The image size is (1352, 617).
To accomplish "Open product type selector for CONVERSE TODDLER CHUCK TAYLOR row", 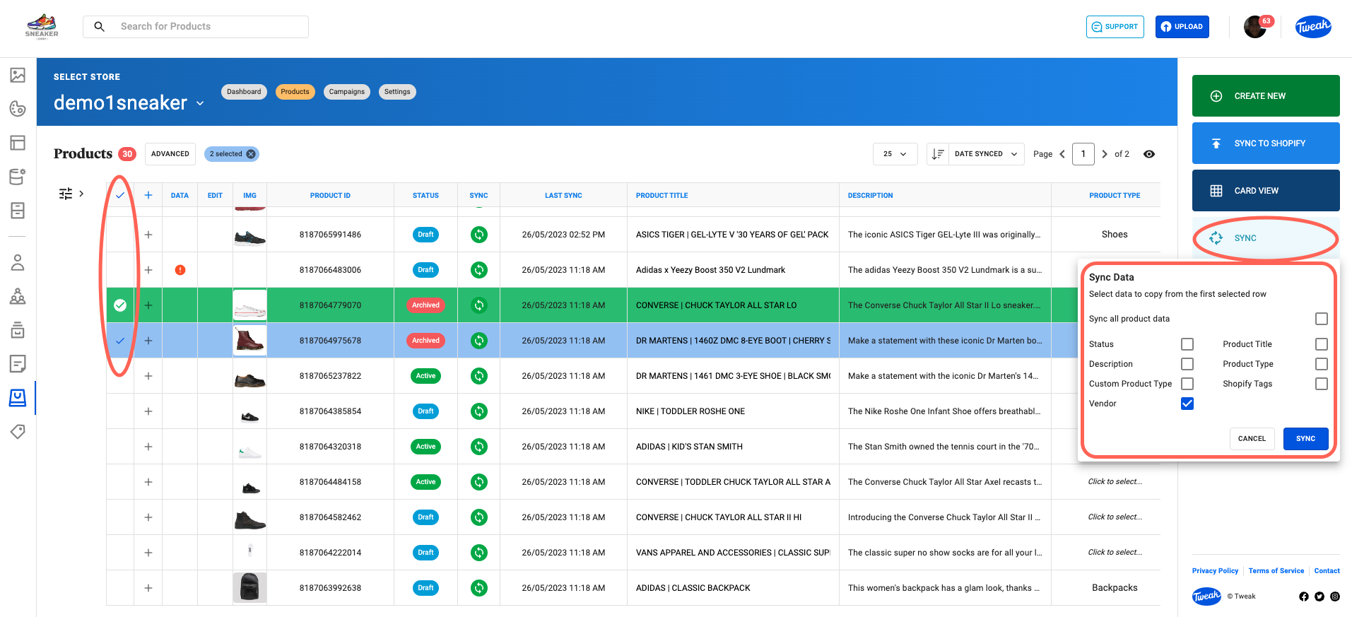I will tap(1115, 482).
